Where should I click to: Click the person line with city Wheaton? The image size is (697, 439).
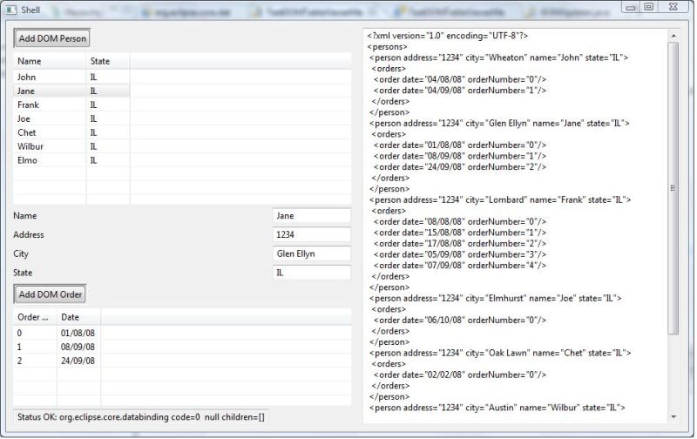[498, 57]
